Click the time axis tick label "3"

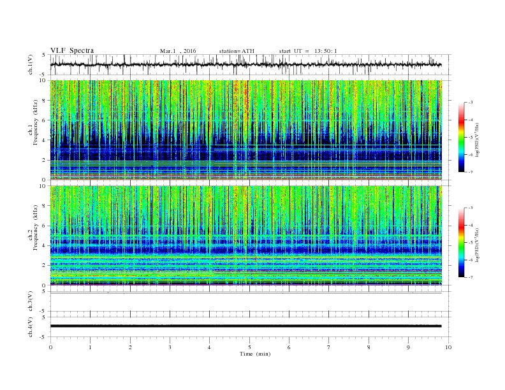pyautogui.click(x=170, y=347)
